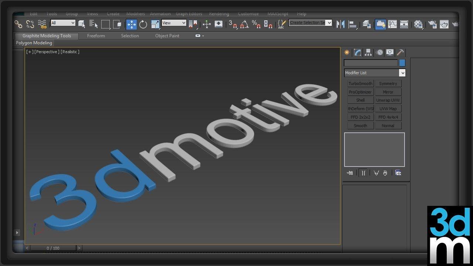
Task: Pick the Rectangular Selection Region tool
Action: (x=106, y=24)
